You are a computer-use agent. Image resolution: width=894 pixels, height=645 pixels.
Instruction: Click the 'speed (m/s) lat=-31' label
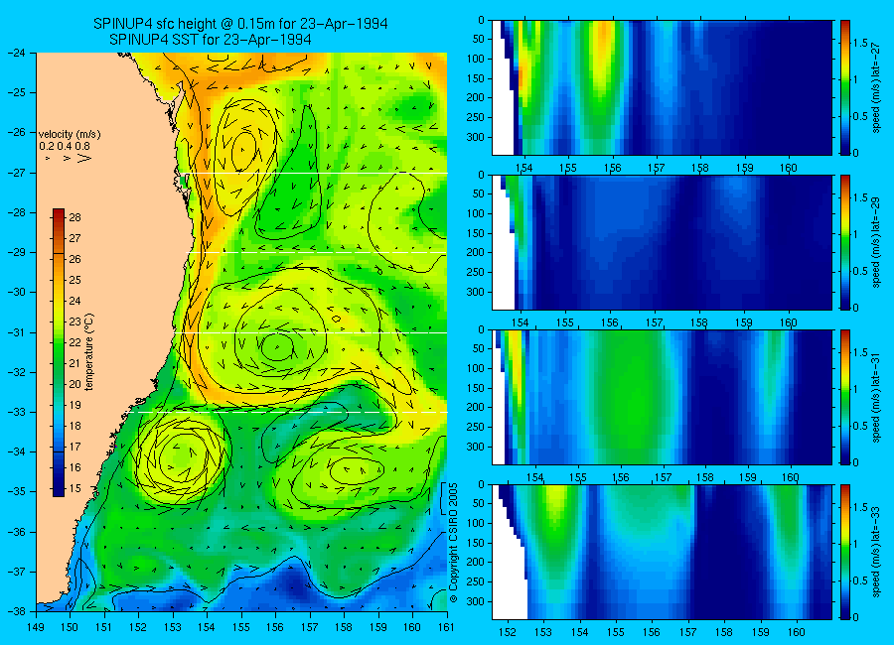(877, 396)
